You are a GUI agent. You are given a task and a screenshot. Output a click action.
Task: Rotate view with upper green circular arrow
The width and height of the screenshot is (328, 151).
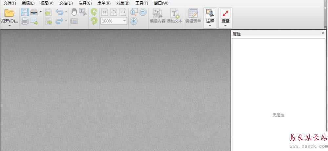pos(94,12)
